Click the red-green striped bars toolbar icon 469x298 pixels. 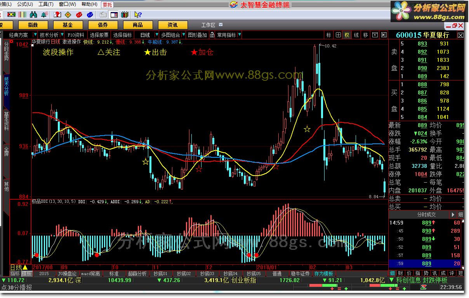pos(22,14)
